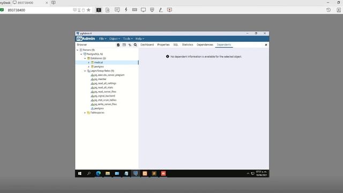
Task: Collapse the PostgreSQL 12 server node
Action: pos(81,54)
